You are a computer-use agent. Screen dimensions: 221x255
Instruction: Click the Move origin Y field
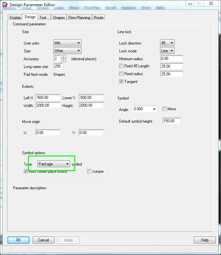point(91,133)
